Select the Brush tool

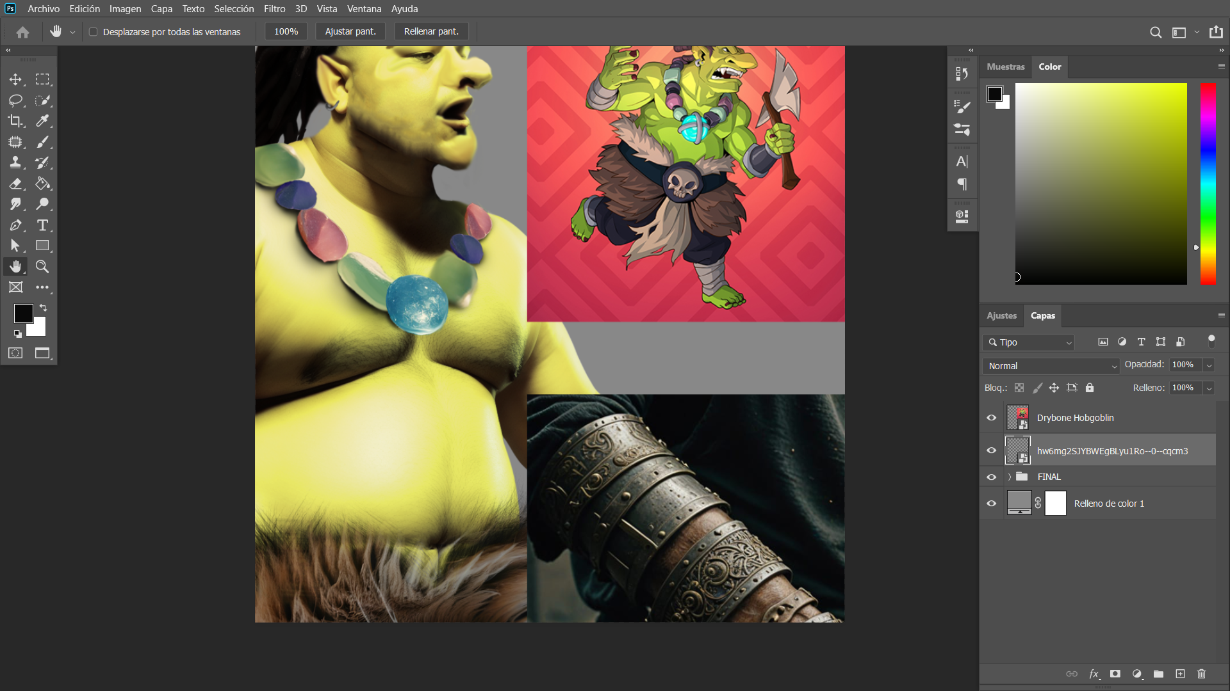tap(42, 142)
